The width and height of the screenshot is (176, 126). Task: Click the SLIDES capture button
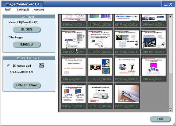point(27,30)
